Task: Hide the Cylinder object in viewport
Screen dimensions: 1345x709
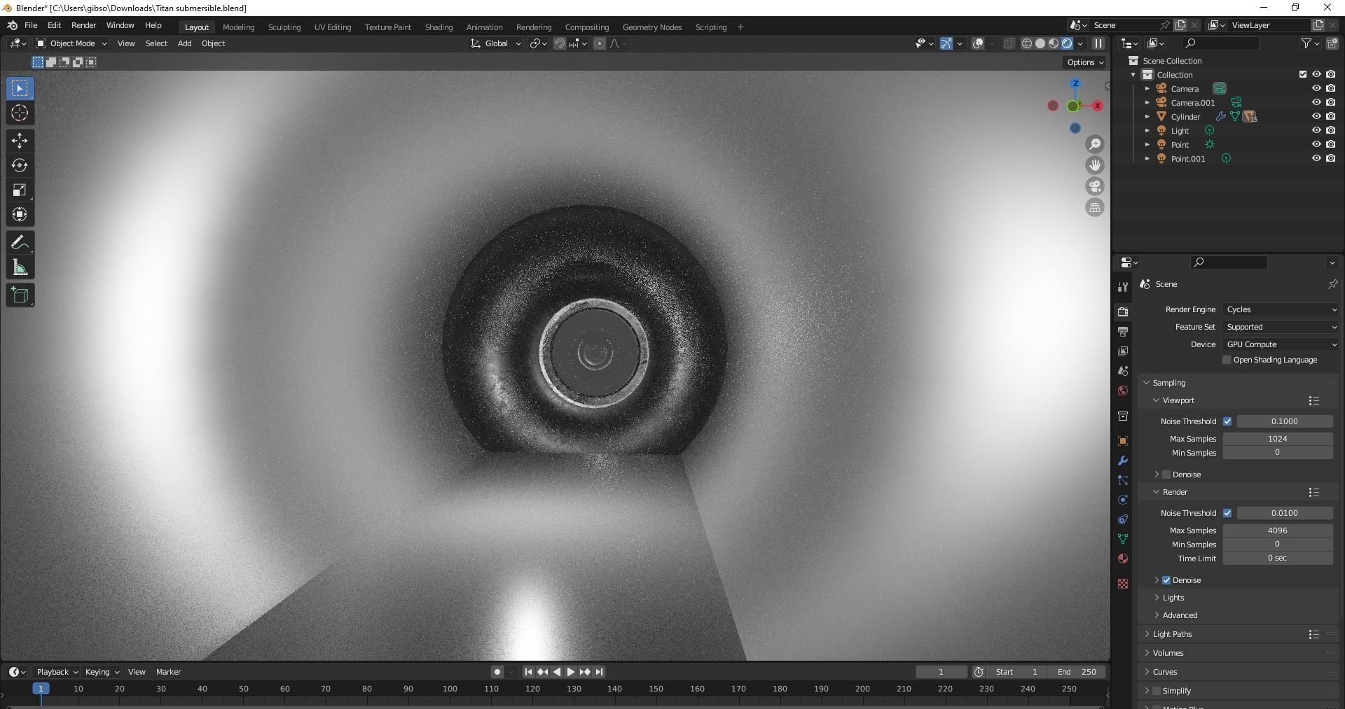Action: click(x=1316, y=116)
